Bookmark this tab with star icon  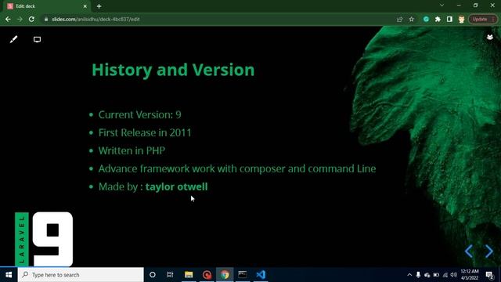412,19
